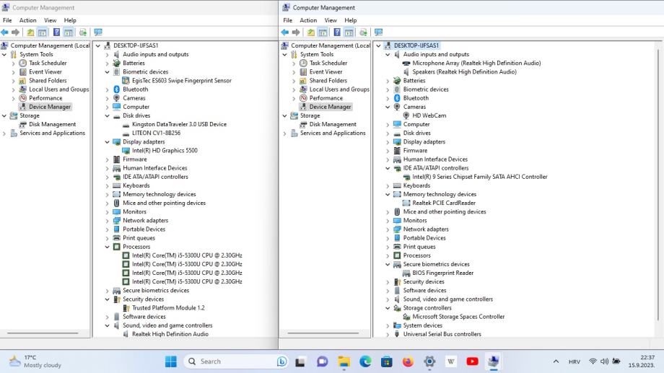Open the View menu in the right window
Screen dimensions: 664x373
330,20
